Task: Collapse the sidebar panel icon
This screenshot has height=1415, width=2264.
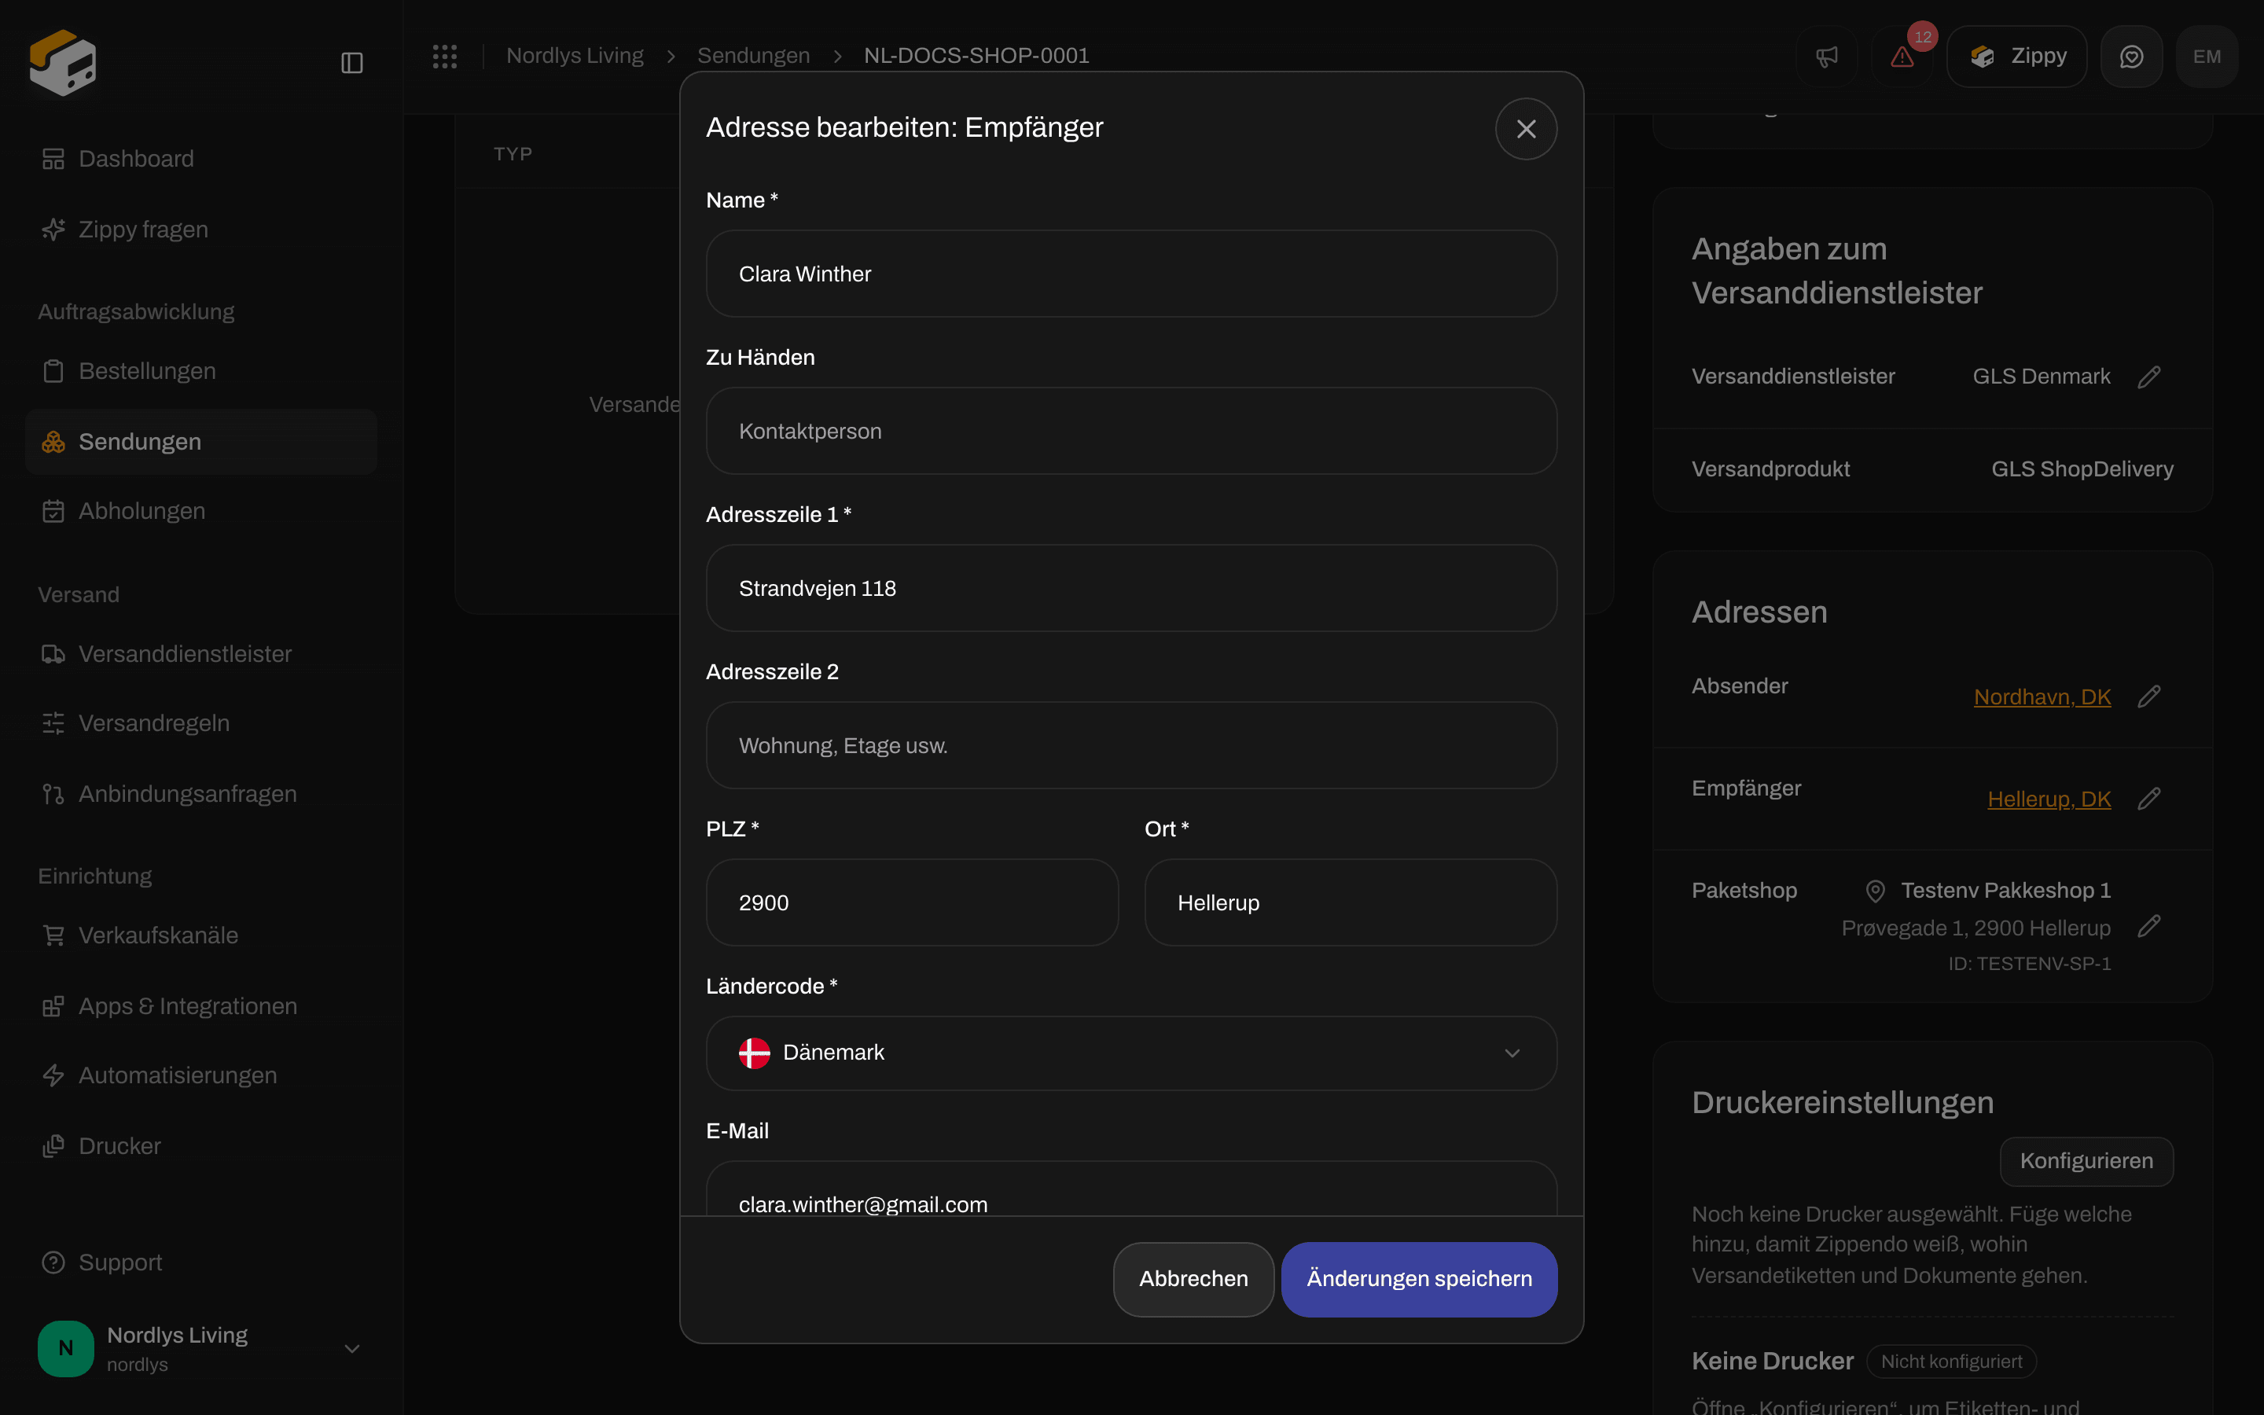Action: (x=351, y=63)
